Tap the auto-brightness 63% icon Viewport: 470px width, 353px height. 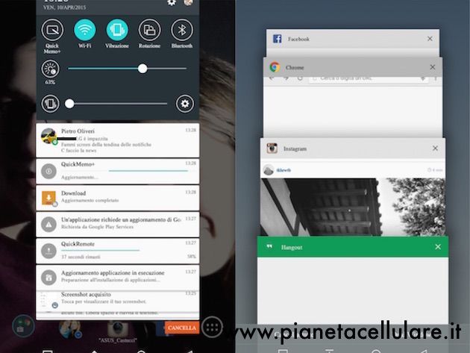pos(51,69)
